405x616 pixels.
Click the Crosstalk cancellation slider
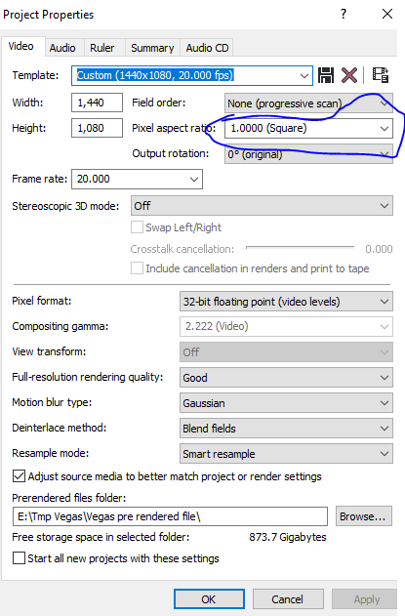pyautogui.click(x=300, y=248)
